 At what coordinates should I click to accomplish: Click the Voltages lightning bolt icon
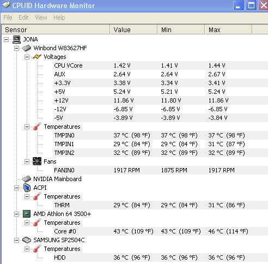[x=37, y=57]
